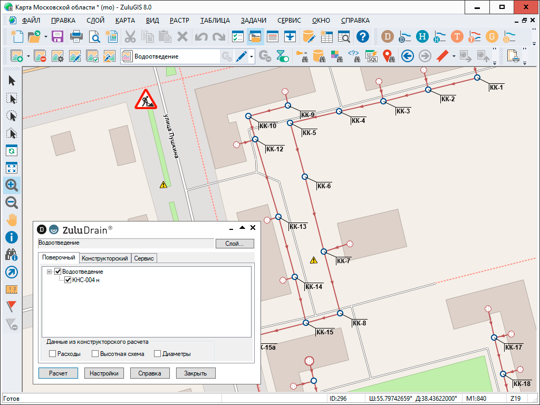Choose the ruler measurement tool

click(x=12, y=289)
